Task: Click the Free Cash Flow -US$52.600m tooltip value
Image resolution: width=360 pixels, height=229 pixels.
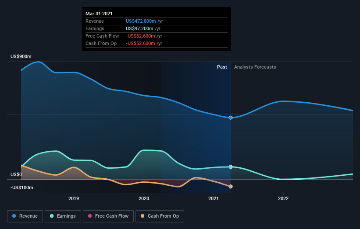Action: pos(140,36)
